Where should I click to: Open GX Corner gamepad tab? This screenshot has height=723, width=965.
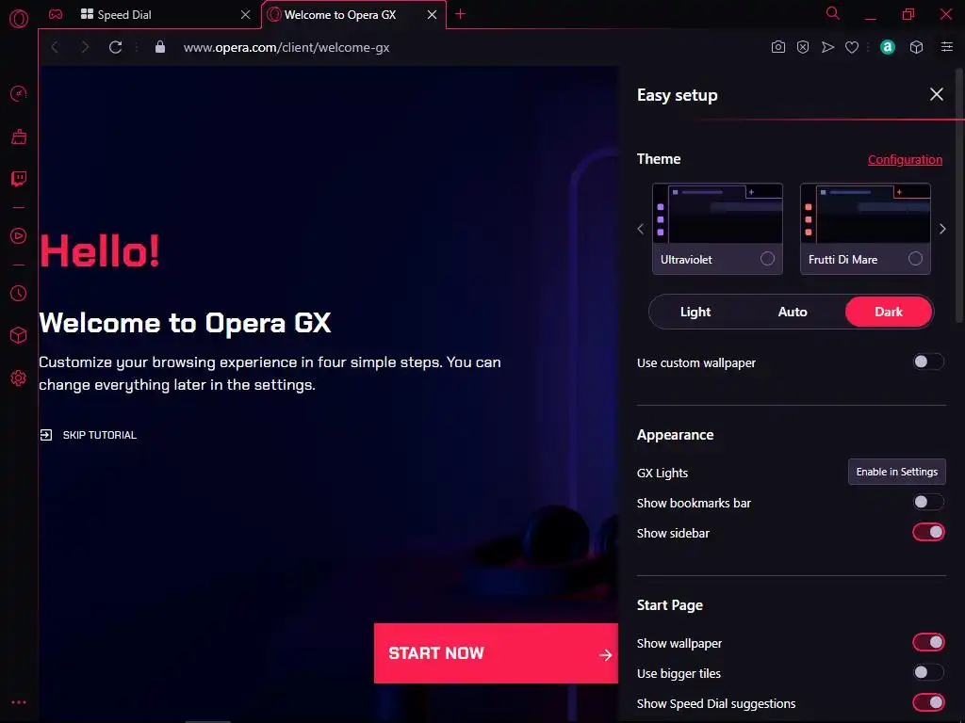point(56,14)
